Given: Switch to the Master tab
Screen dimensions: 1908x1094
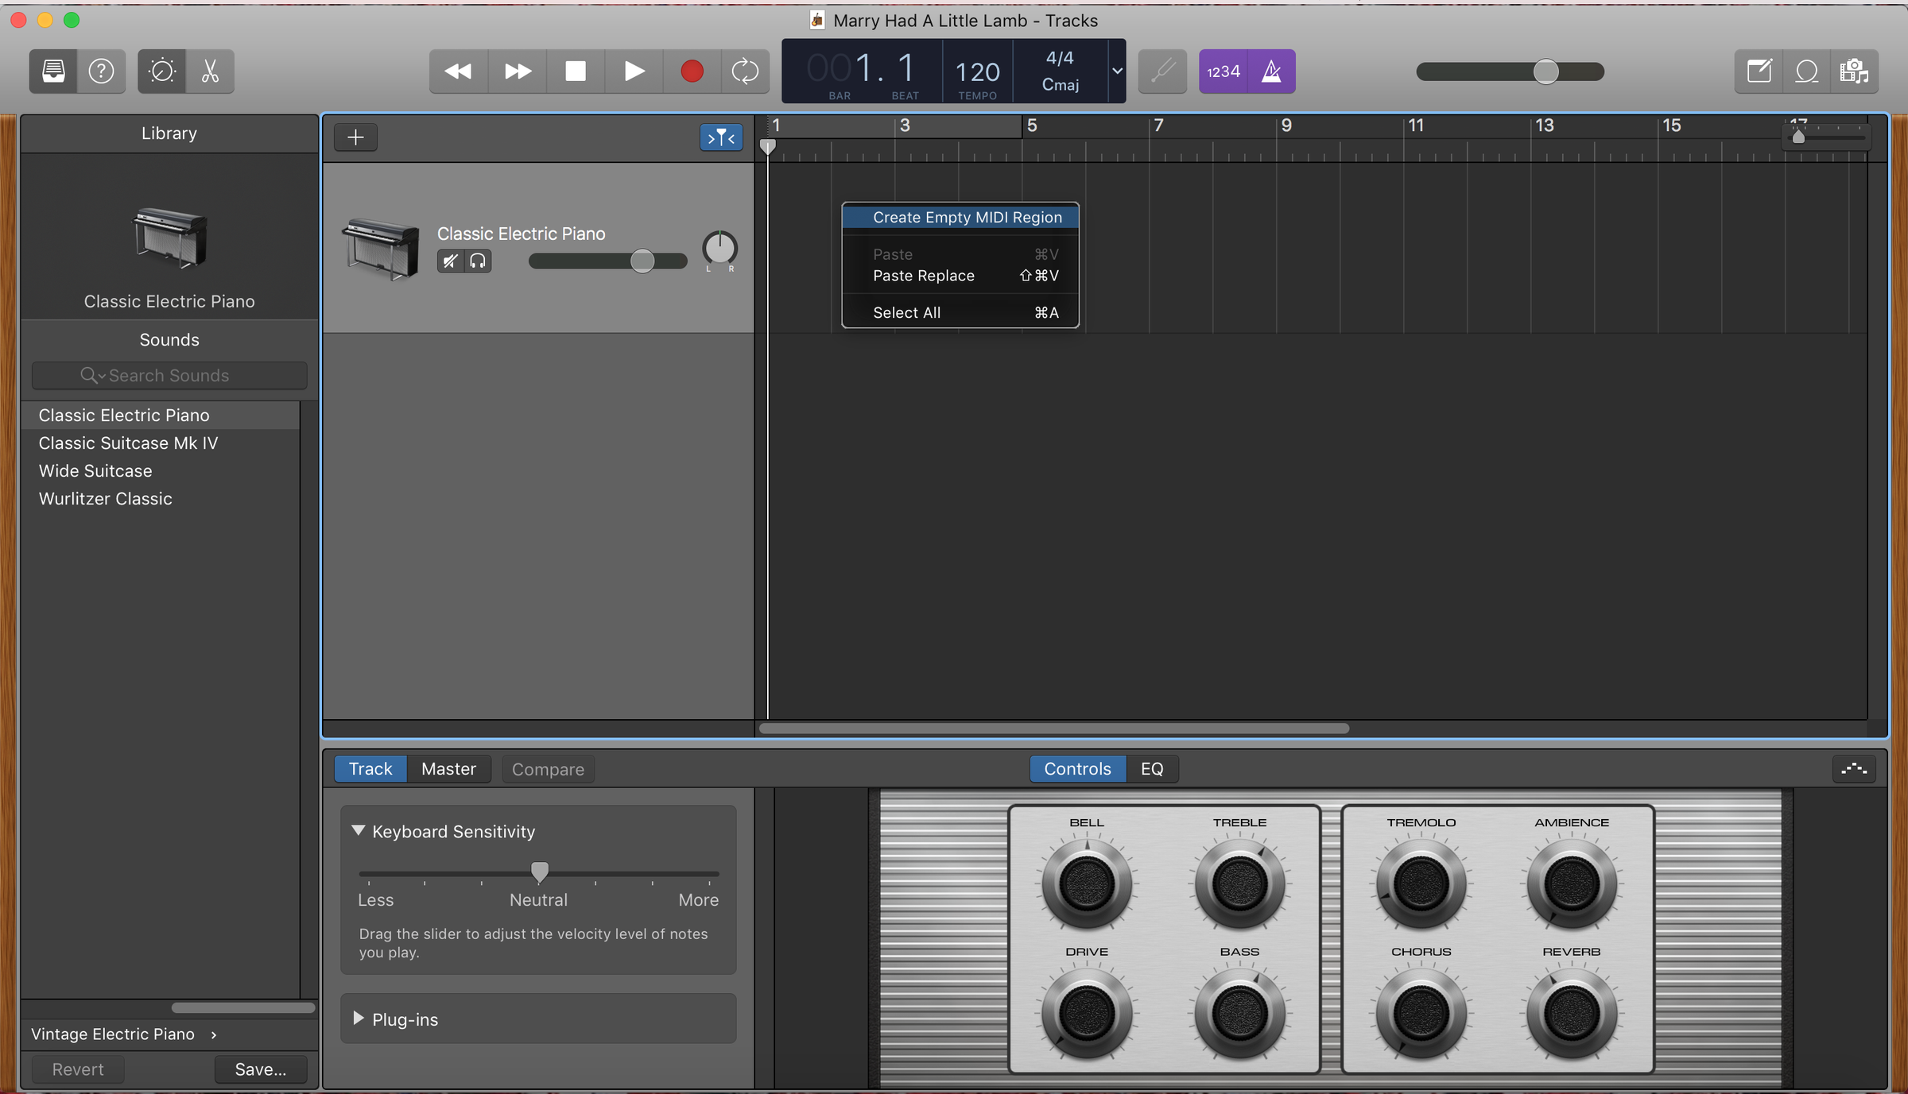Looking at the screenshot, I should click(x=448, y=768).
